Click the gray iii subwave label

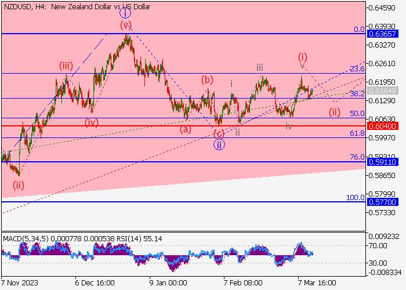(x=260, y=68)
